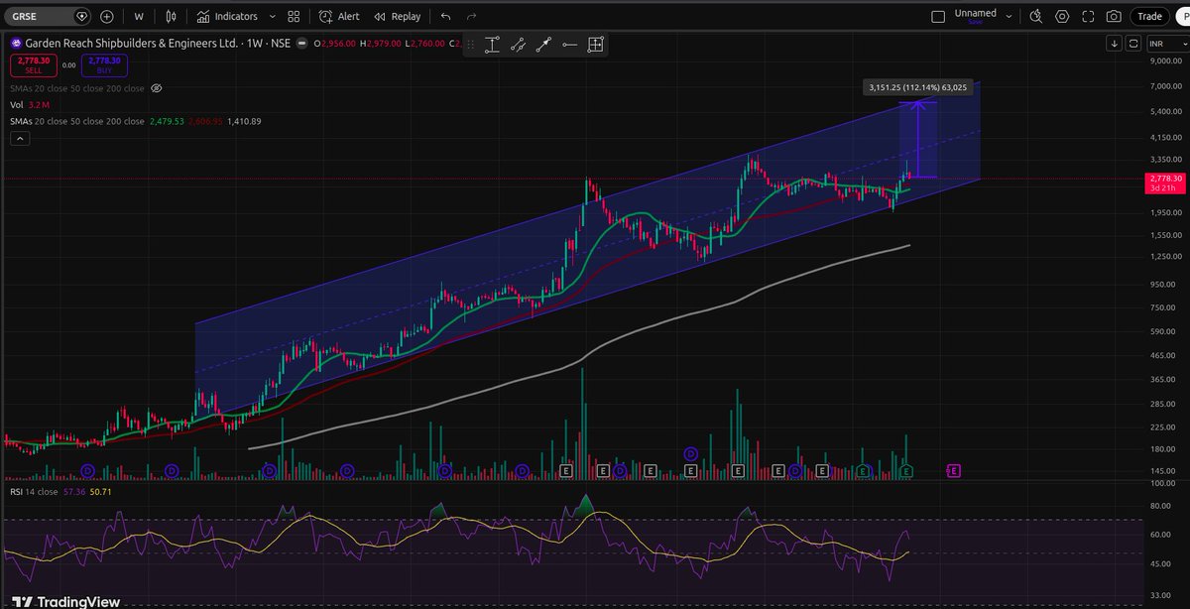Create an Alert from the top toolbar
The width and height of the screenshot is (1190, 609).
click(x=339, y=17)
